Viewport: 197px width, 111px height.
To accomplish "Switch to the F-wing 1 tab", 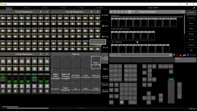I will tap(81, 8).
